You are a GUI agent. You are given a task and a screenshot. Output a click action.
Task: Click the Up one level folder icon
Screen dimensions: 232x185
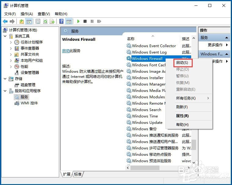(x=22, y=21)
